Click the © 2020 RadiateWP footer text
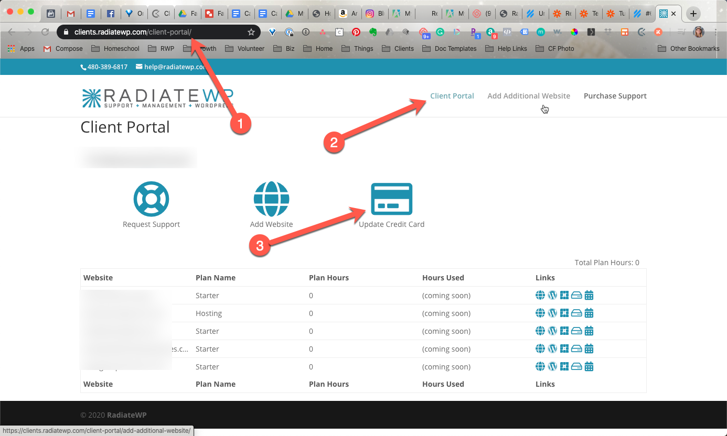The image size is (727, 436). 113,415
